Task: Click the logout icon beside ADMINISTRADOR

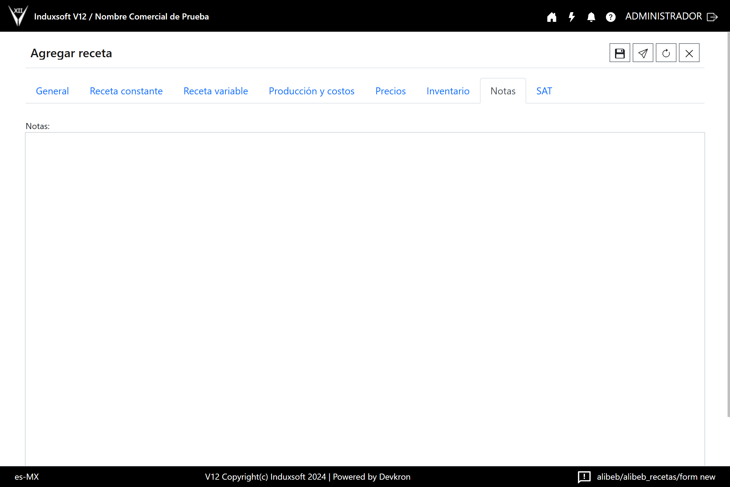Action: pos(712,17)
